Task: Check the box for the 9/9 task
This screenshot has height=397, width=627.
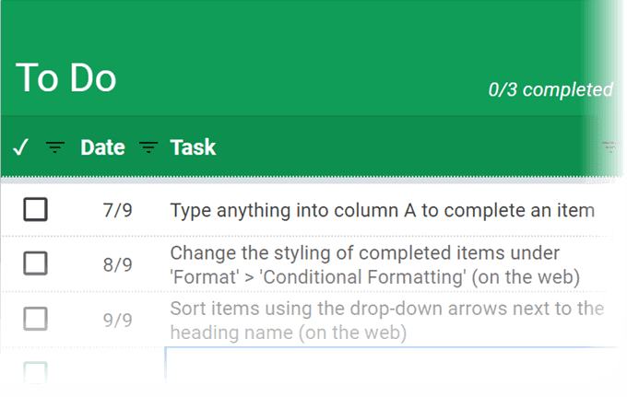Action: [x=36, y=319]
